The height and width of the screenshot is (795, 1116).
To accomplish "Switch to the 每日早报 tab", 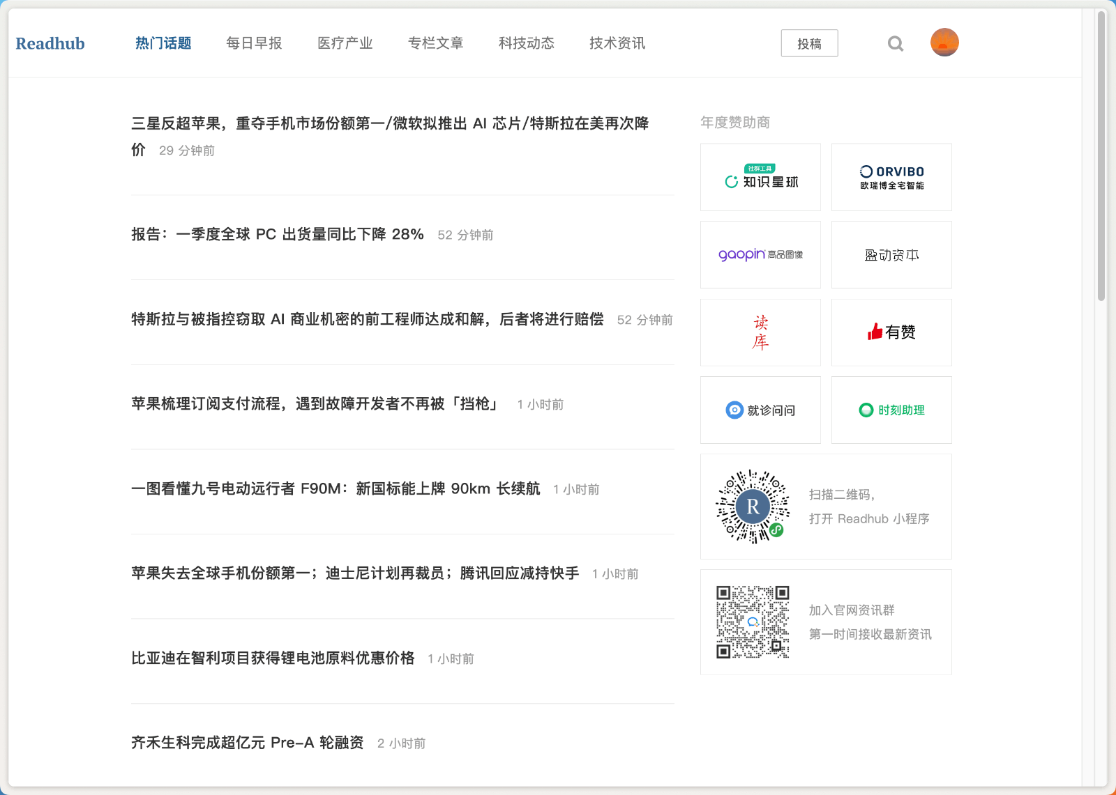I will pyautogui.click(x=253, y=43).
